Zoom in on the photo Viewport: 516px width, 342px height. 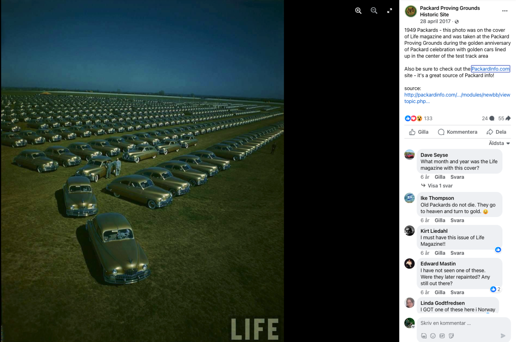coord(358,11)
